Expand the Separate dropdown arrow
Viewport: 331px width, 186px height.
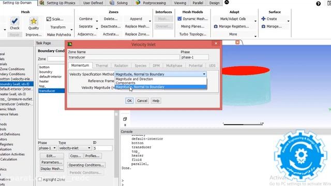click(x=97, y=28)
